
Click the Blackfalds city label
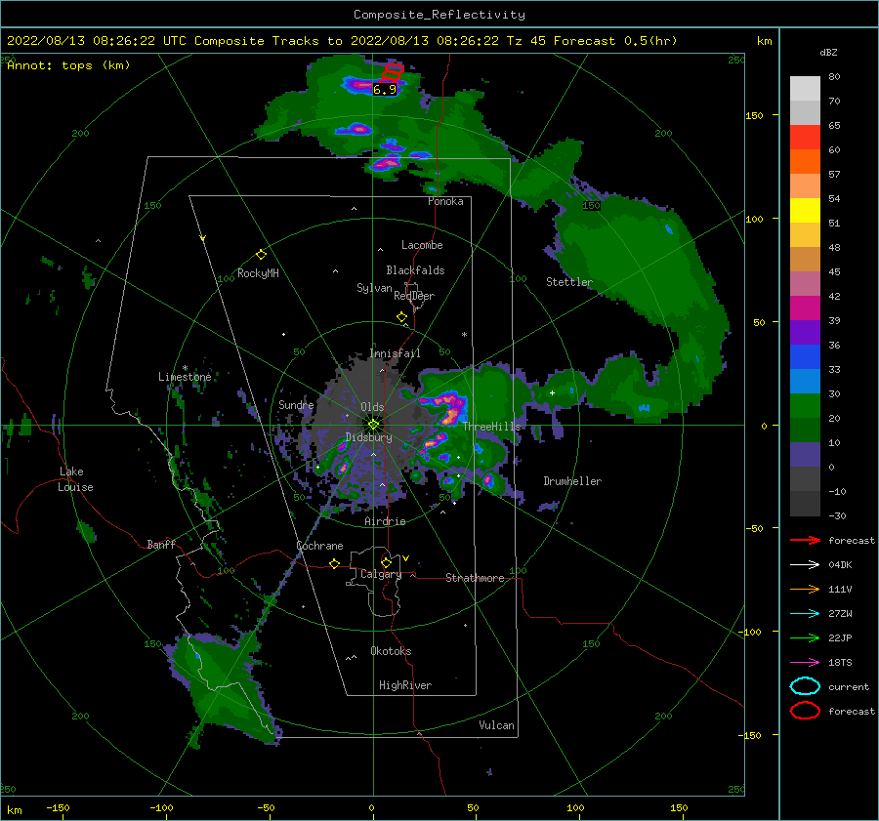point(415,270)
